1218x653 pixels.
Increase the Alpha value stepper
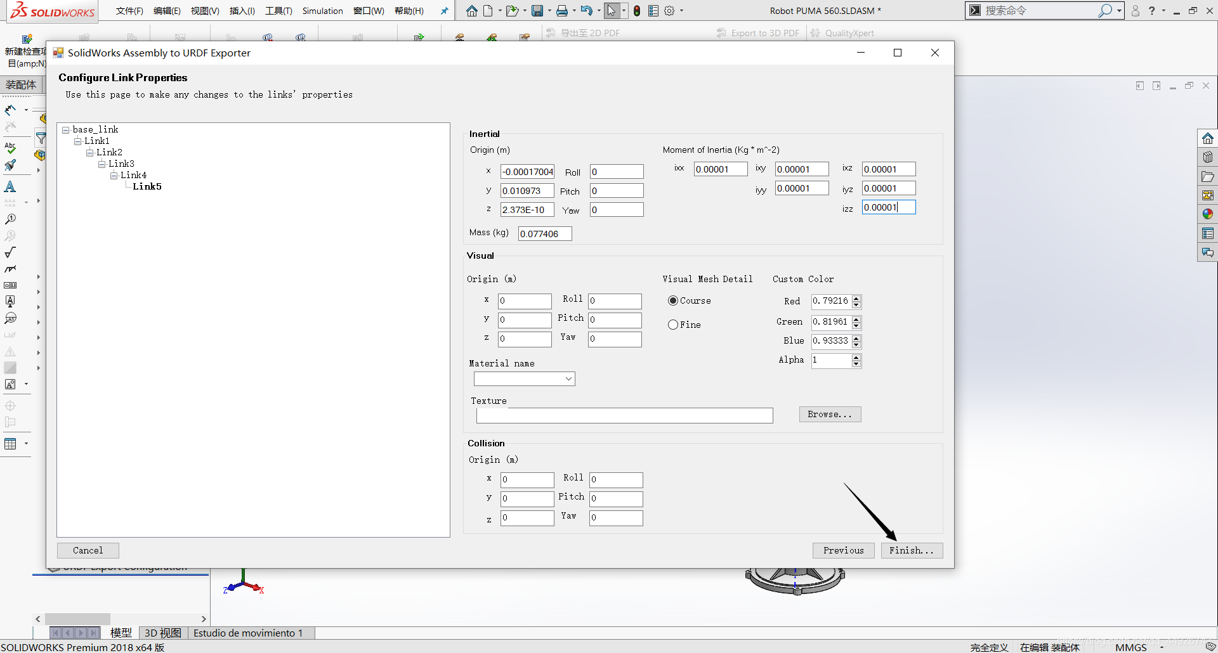856,357
